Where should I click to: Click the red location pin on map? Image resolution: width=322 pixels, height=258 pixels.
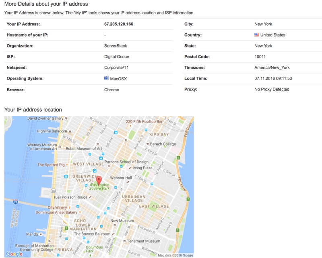click(x=99, y=181)
